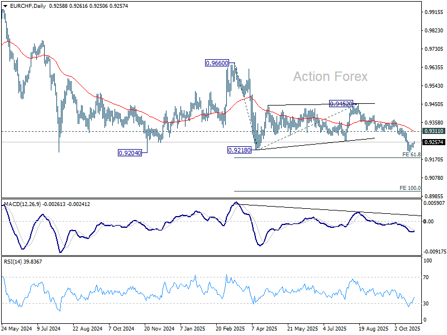
Task: Click the RSI(14) 39.8367 indicator label
Action: coord(23,261)
